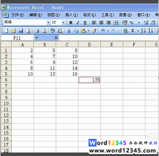Click the AutoSum sigma icon
The image size is (159, 156).
[133, 31]
